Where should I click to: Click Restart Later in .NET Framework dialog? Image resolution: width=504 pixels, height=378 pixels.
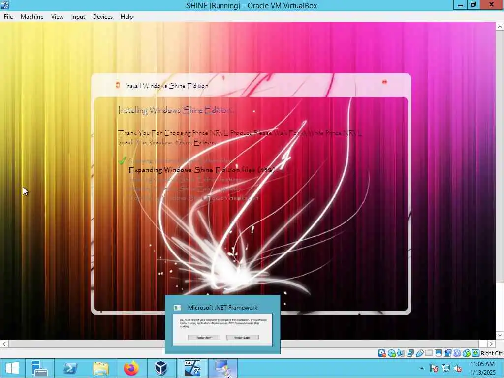tap(242, 337)
